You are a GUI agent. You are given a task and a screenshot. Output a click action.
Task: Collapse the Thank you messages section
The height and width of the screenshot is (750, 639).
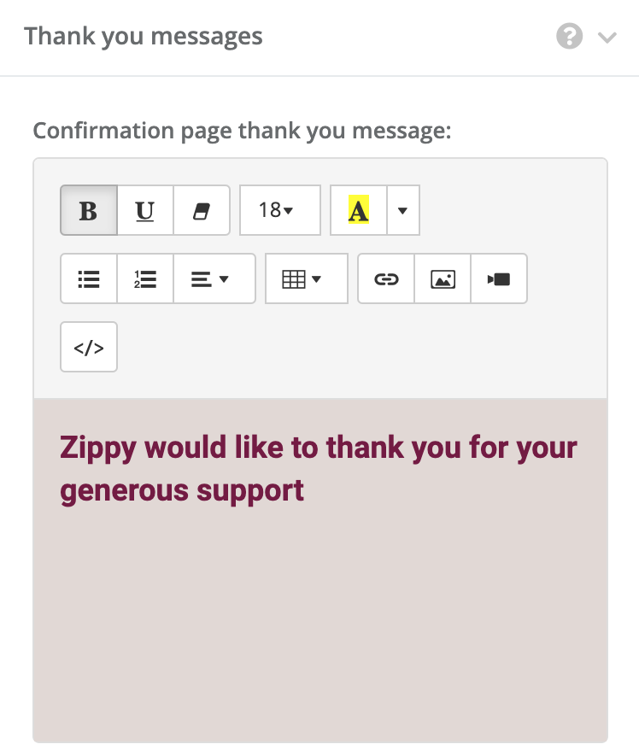(x=607, y=37)
